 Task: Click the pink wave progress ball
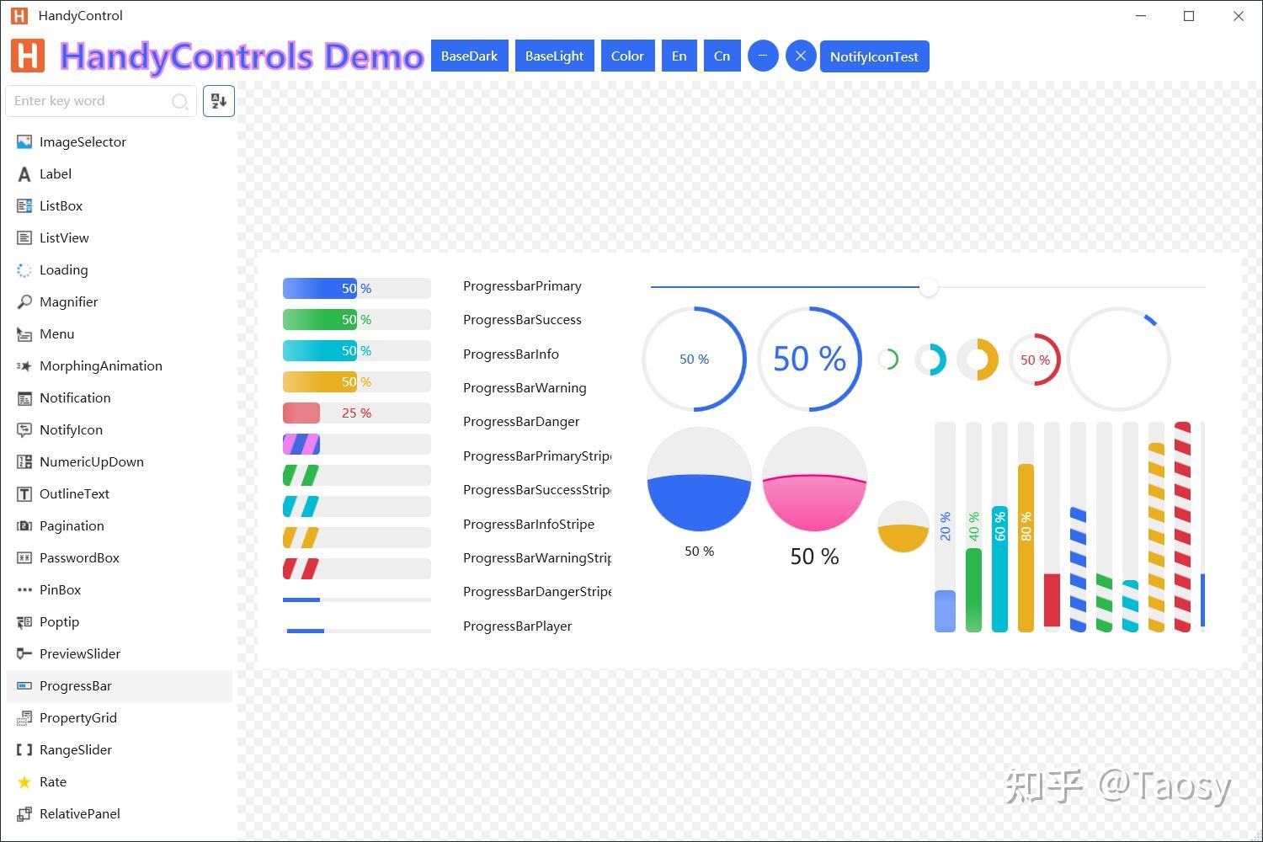(x=814, y=479)
